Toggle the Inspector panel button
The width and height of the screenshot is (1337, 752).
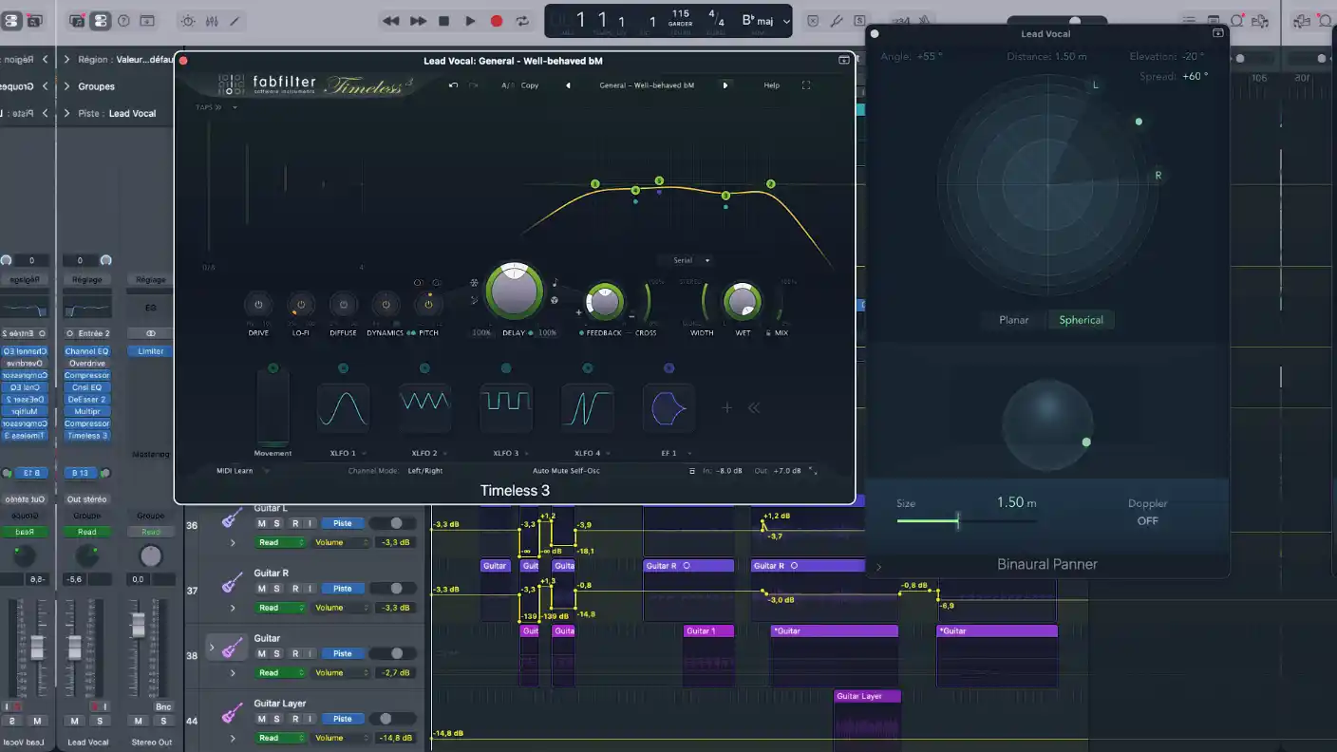pyautogui.click(x=100, y=20)
